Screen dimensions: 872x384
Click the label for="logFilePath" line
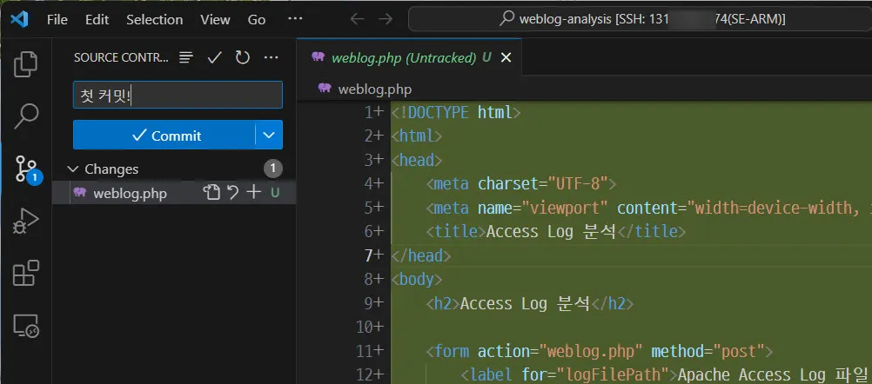coord(665,374)
